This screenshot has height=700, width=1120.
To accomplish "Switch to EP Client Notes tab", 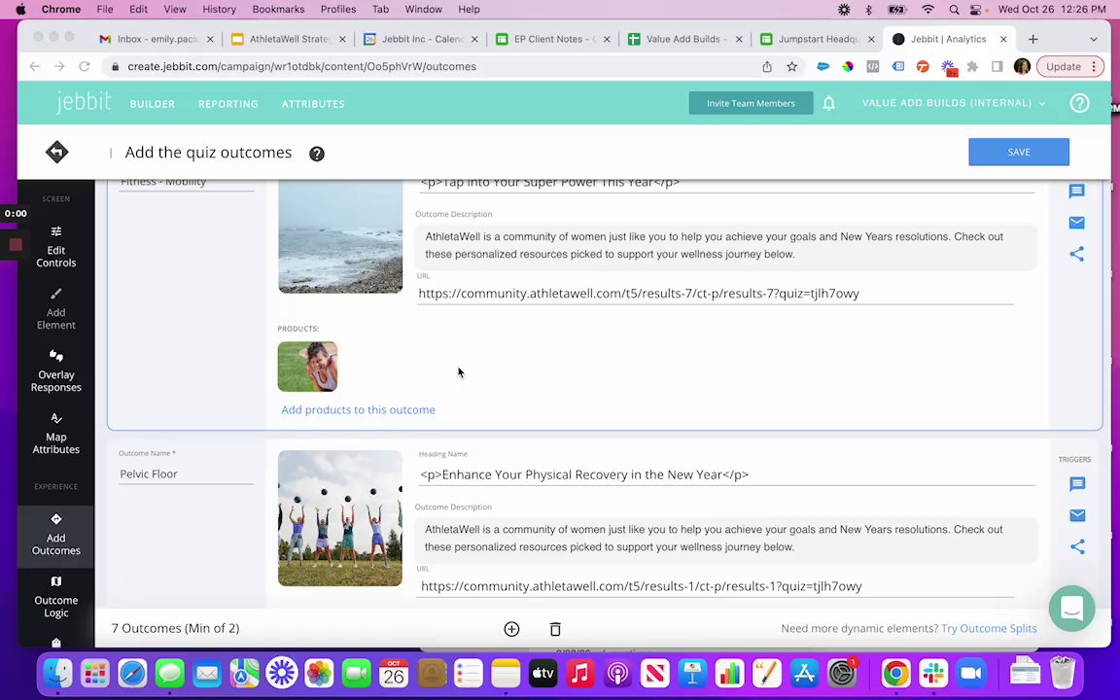I will pyautogui.click(x=553, y=39).
